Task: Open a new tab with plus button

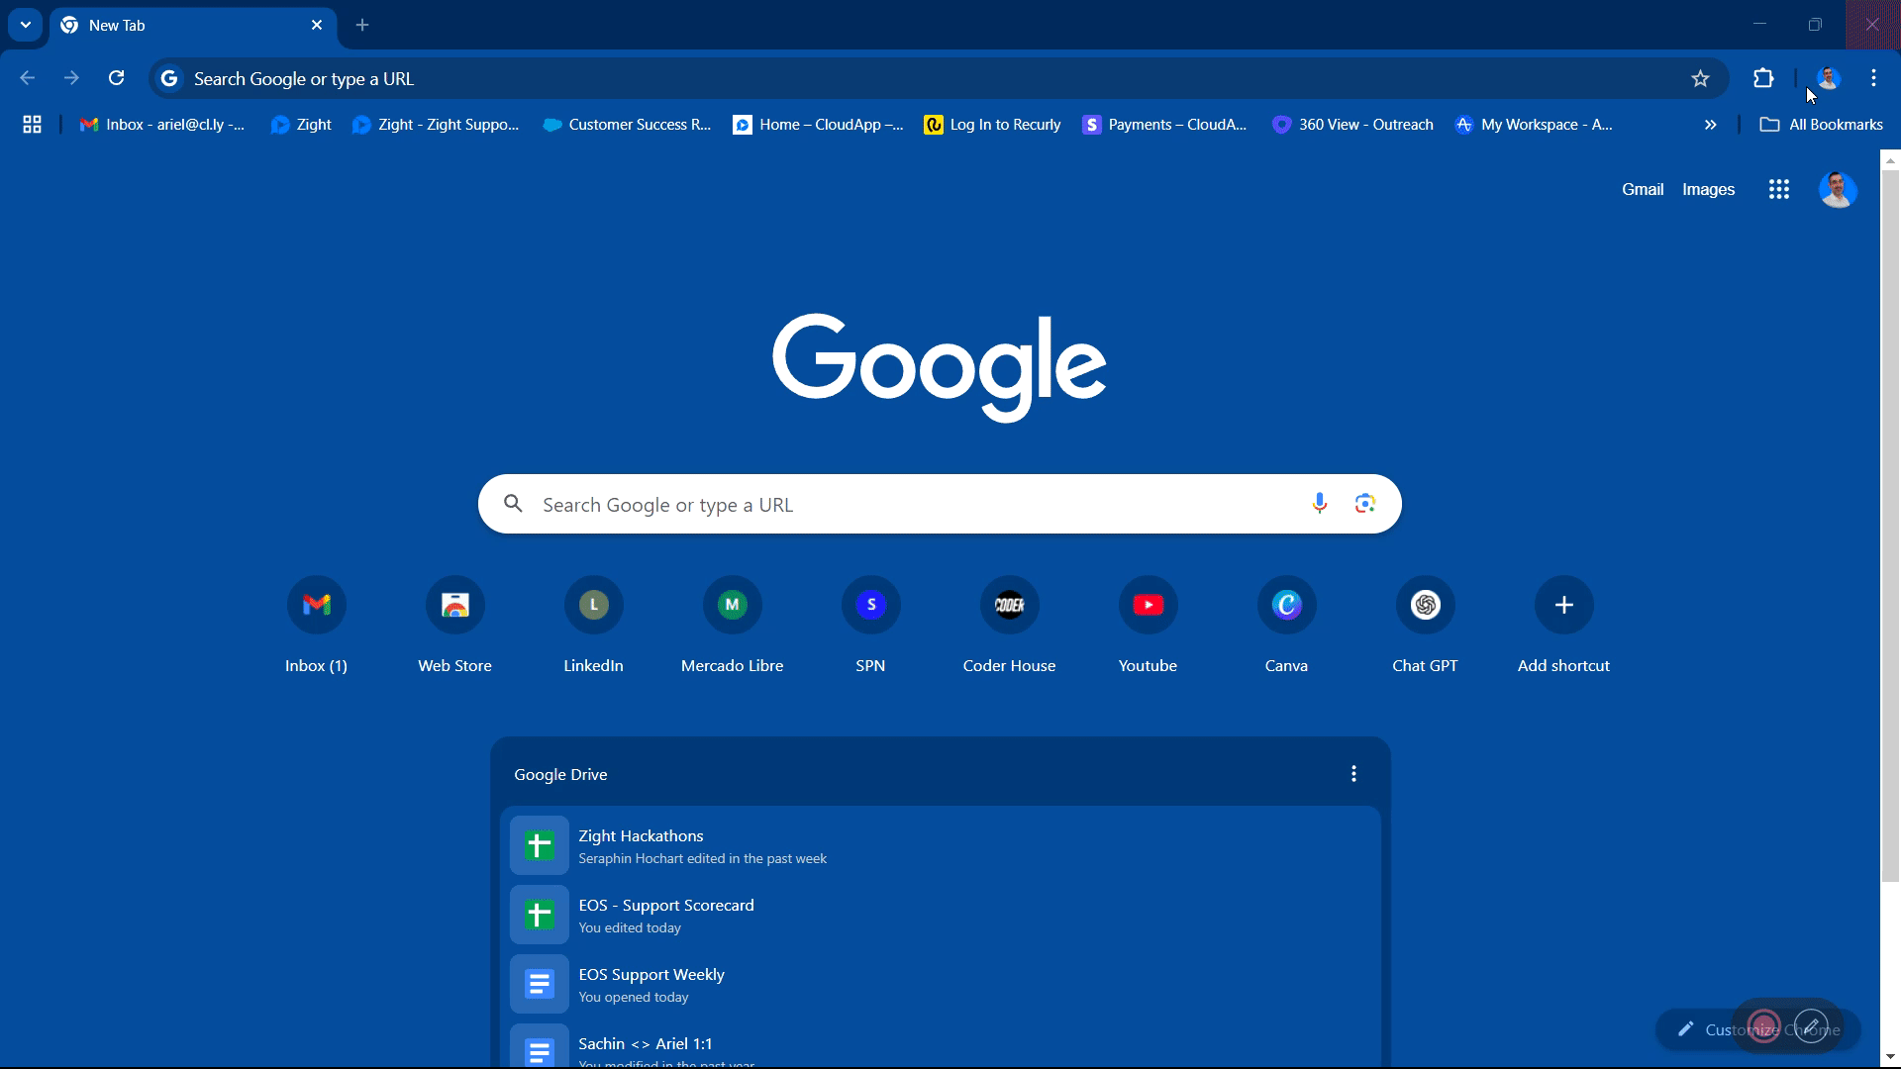Action: pyautogui.click(x=362, y=25)
